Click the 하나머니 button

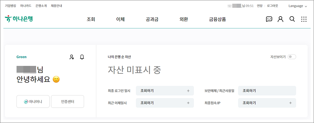33,102
